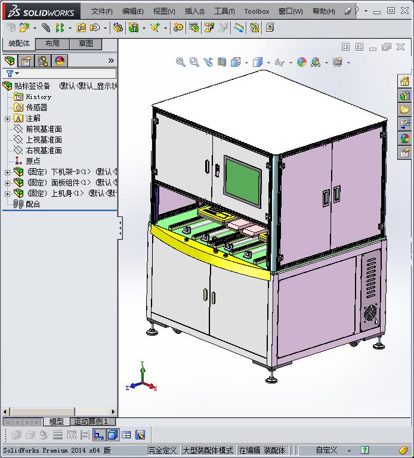The width and height of the screenshot is (414, 458).
Task: Click the Exploded View icon
Action: pyautogui.click(x=209, y=28)
